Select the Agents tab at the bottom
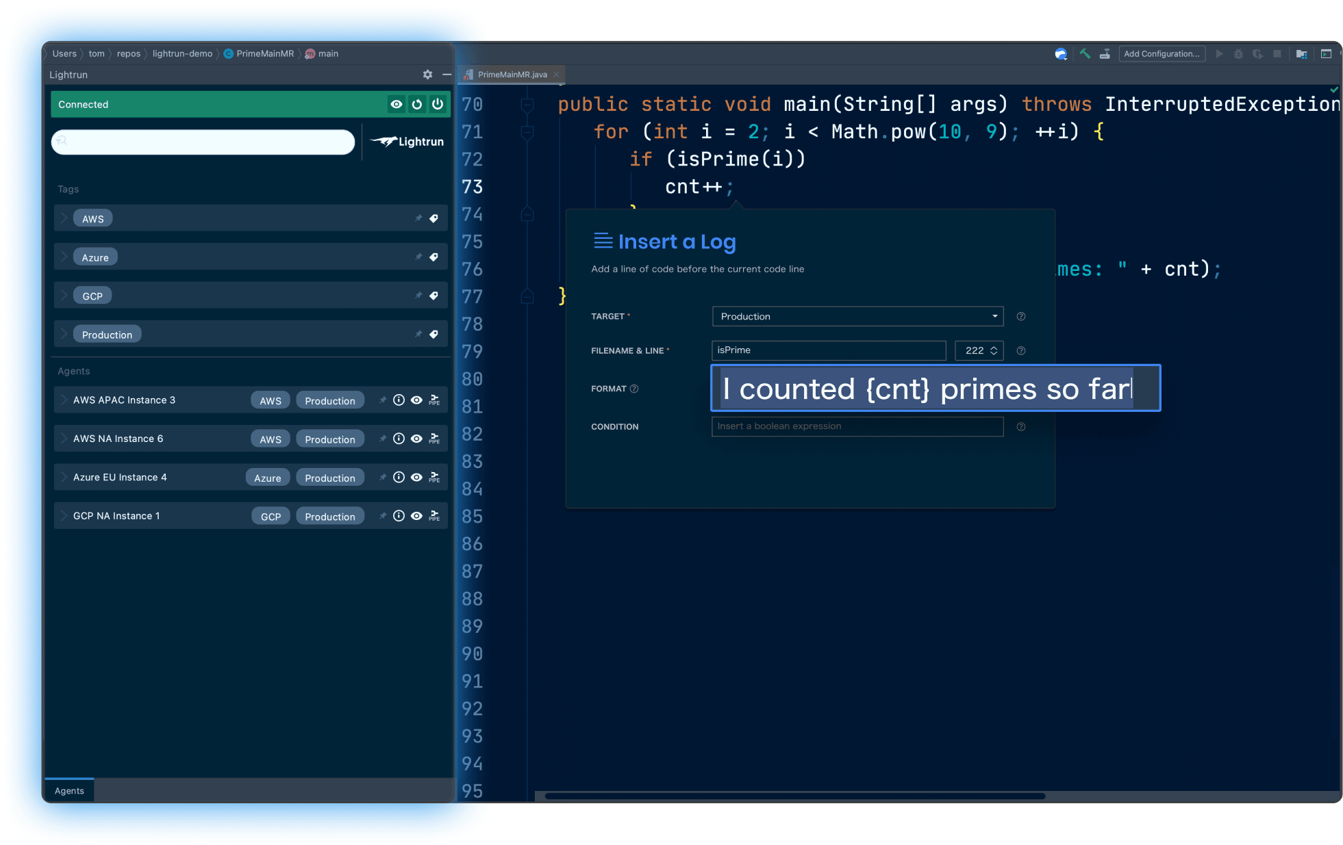This screenshot has height=845, width=1343. pos(69,790)
